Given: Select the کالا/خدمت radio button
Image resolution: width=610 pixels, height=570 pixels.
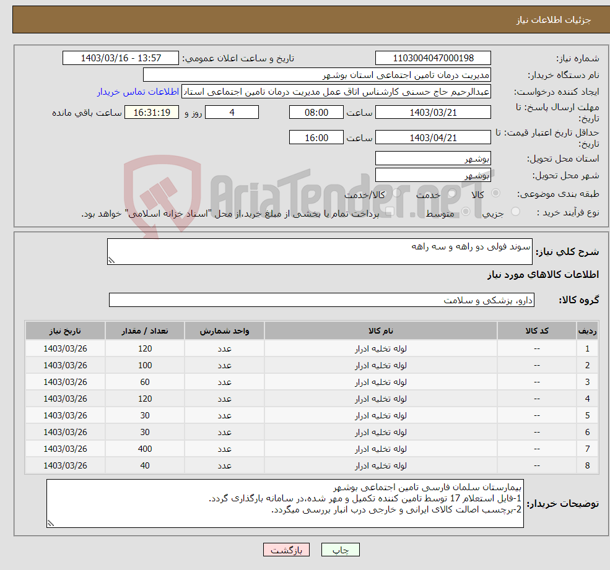Looking at the screenshot, I should (x=396, y=193).
